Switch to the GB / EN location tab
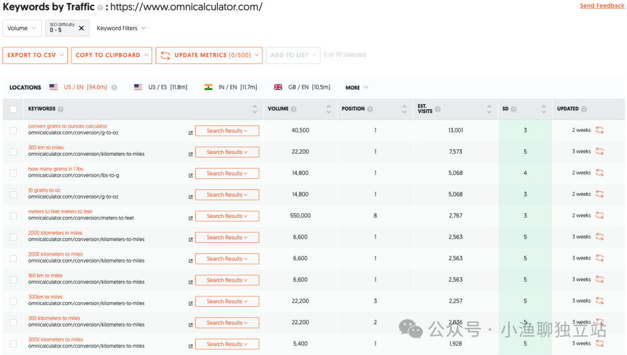The height and width of the screenshot is (355, 627). (x=302, y=87)
